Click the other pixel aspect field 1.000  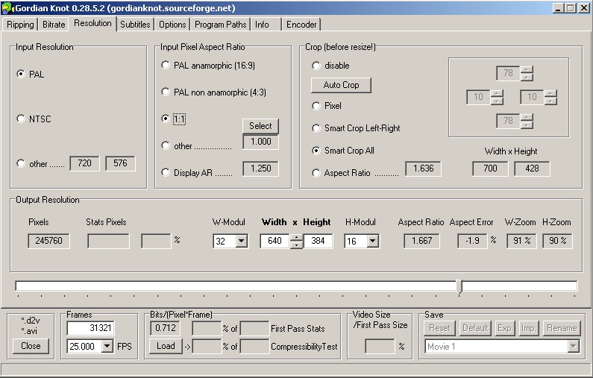tap(260, 142)
